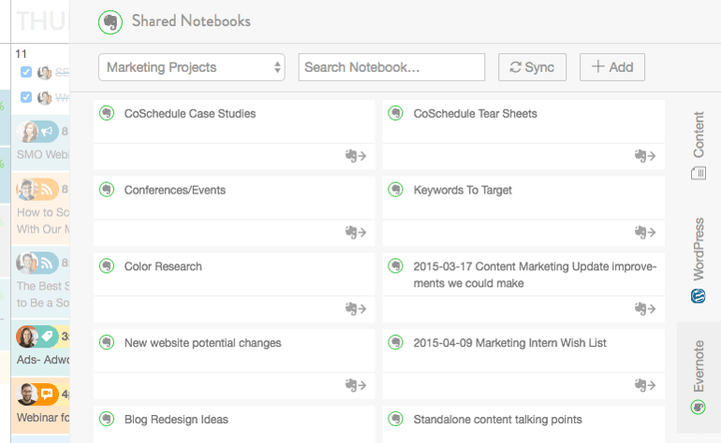Viewport: 721px width, 443px height.
Task: Open the Ads- Adwo calendar item
Action: coord(40,348)
